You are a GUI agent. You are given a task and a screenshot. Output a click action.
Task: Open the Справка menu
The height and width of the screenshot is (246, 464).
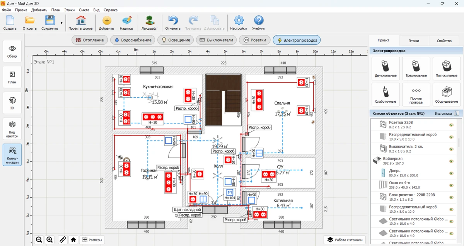pos(111,10)
